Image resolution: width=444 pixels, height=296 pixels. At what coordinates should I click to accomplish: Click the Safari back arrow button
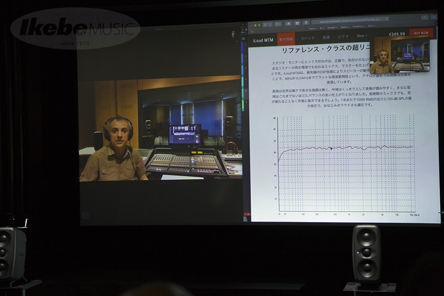click(x=265, y=24)
